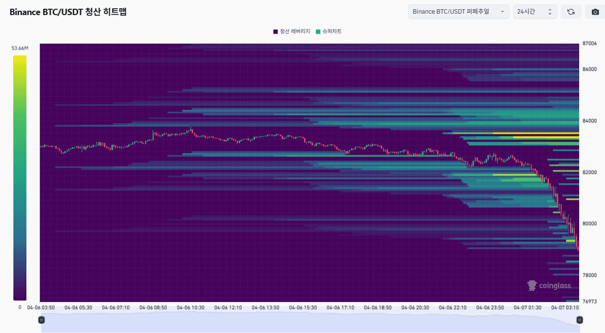Click the 04-06 05:30 time label
605x333 pixels.
click(78, 308)
